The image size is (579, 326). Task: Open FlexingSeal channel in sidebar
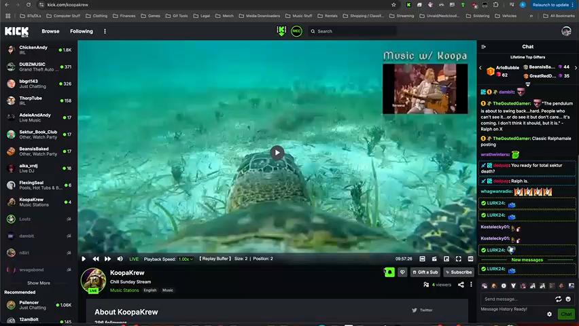39,185
